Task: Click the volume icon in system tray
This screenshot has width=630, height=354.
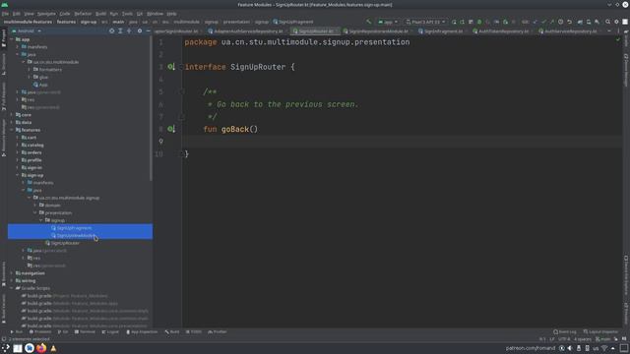Action: (x=570, y=348)
